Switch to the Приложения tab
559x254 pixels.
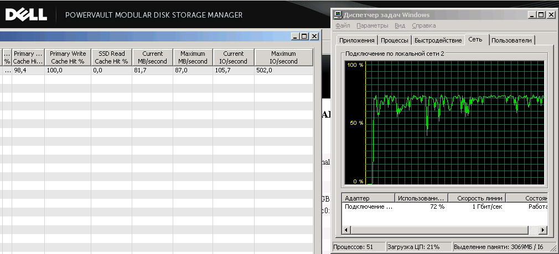(x=357, y=40)
